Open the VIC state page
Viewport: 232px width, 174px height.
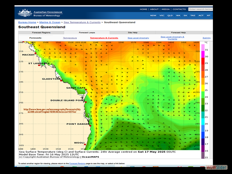coord(162,16)
